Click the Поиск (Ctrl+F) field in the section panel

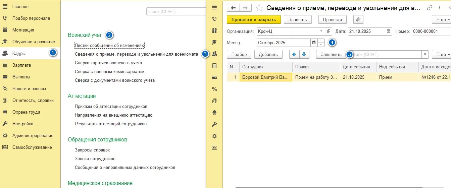[176, 11]
